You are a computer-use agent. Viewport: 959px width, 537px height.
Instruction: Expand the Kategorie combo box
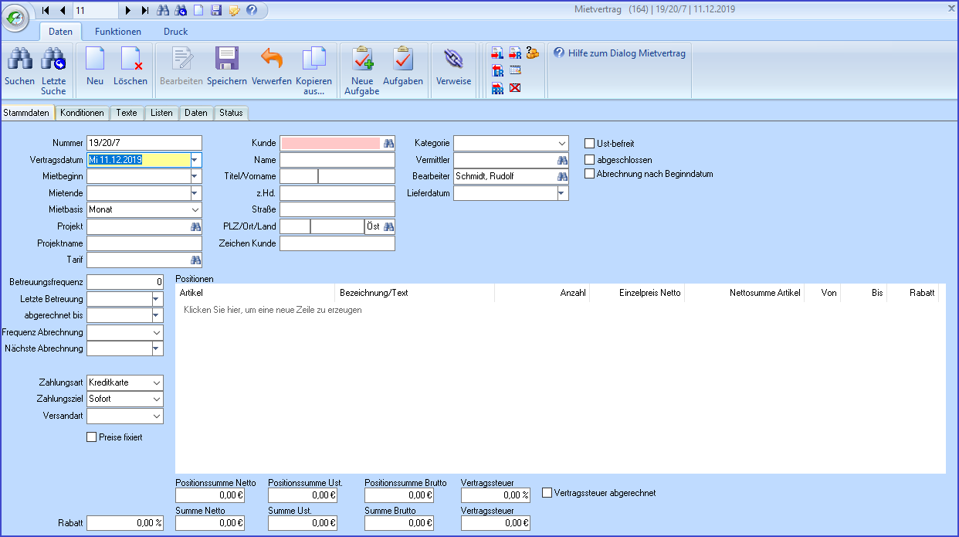pyautogui.click(x=561, y=144)
